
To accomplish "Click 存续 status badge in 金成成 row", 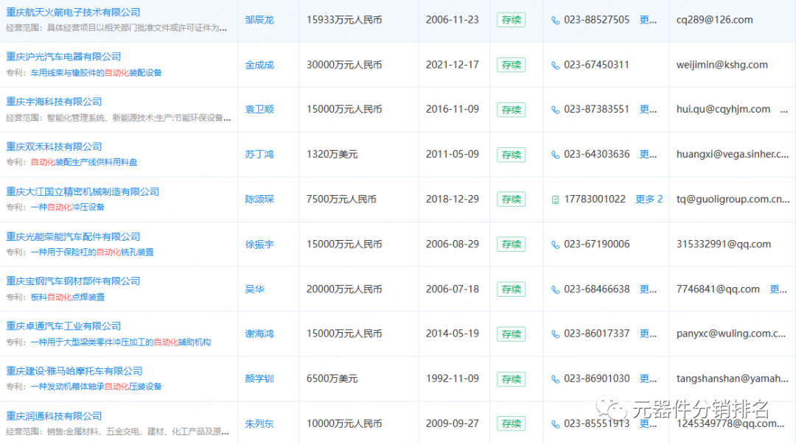I will tap(512, 65).
